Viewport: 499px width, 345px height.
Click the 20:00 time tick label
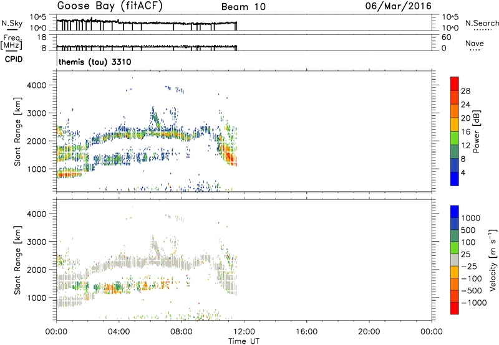pyautogui.click(x=369, y=332)
